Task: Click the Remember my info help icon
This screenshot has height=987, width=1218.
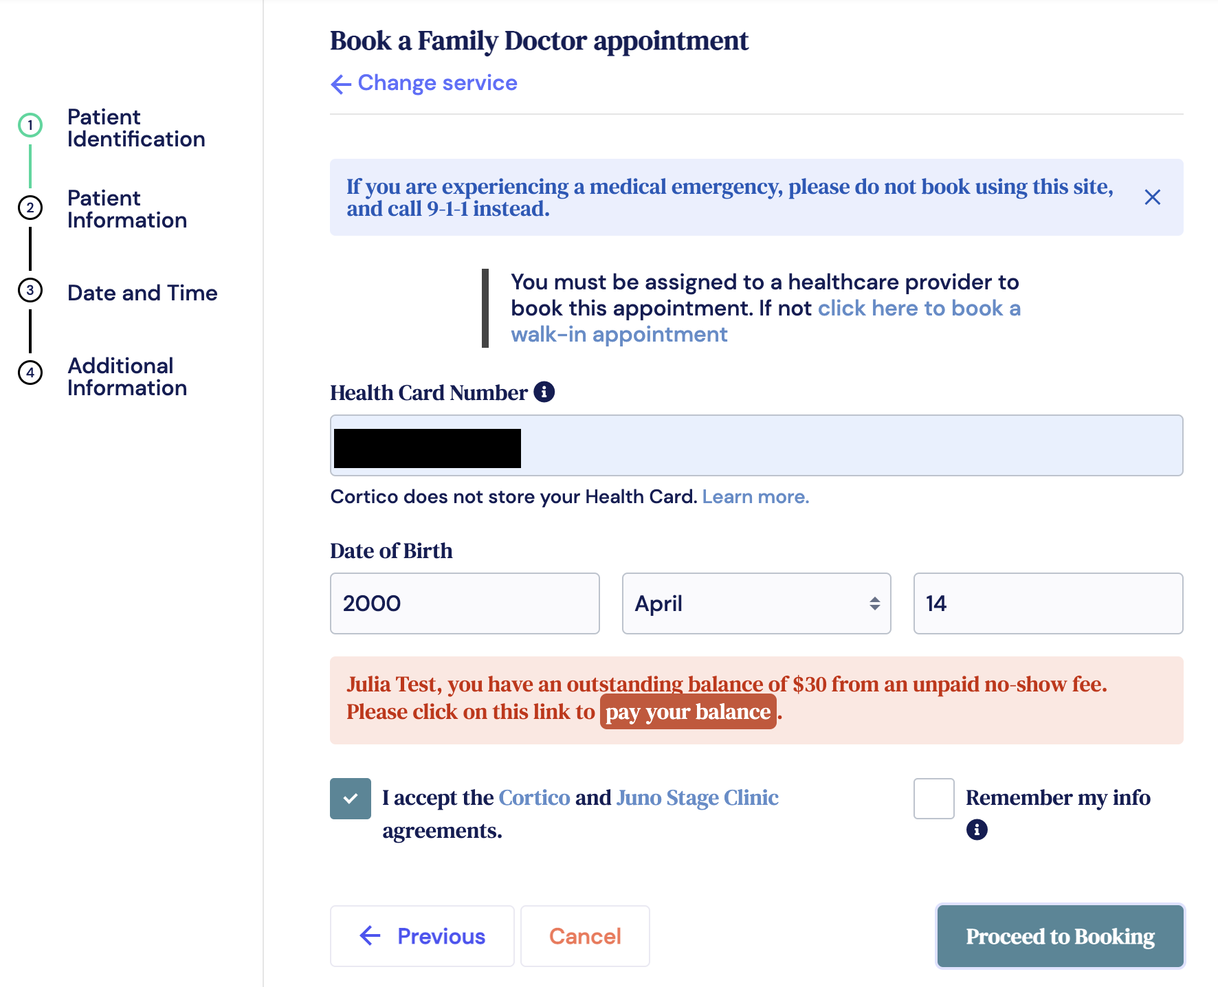Action: [976, 830]
